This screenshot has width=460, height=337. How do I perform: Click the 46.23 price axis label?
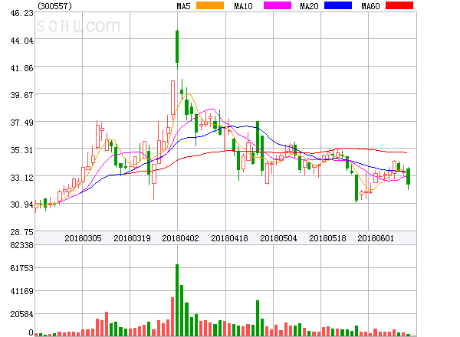[22, 13]
